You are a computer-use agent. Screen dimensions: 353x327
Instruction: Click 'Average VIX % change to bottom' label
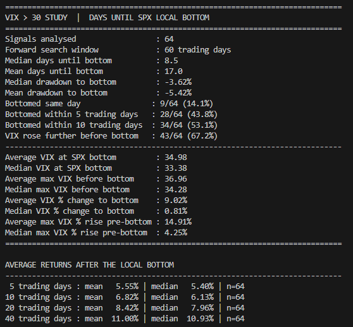coord(71,201)
